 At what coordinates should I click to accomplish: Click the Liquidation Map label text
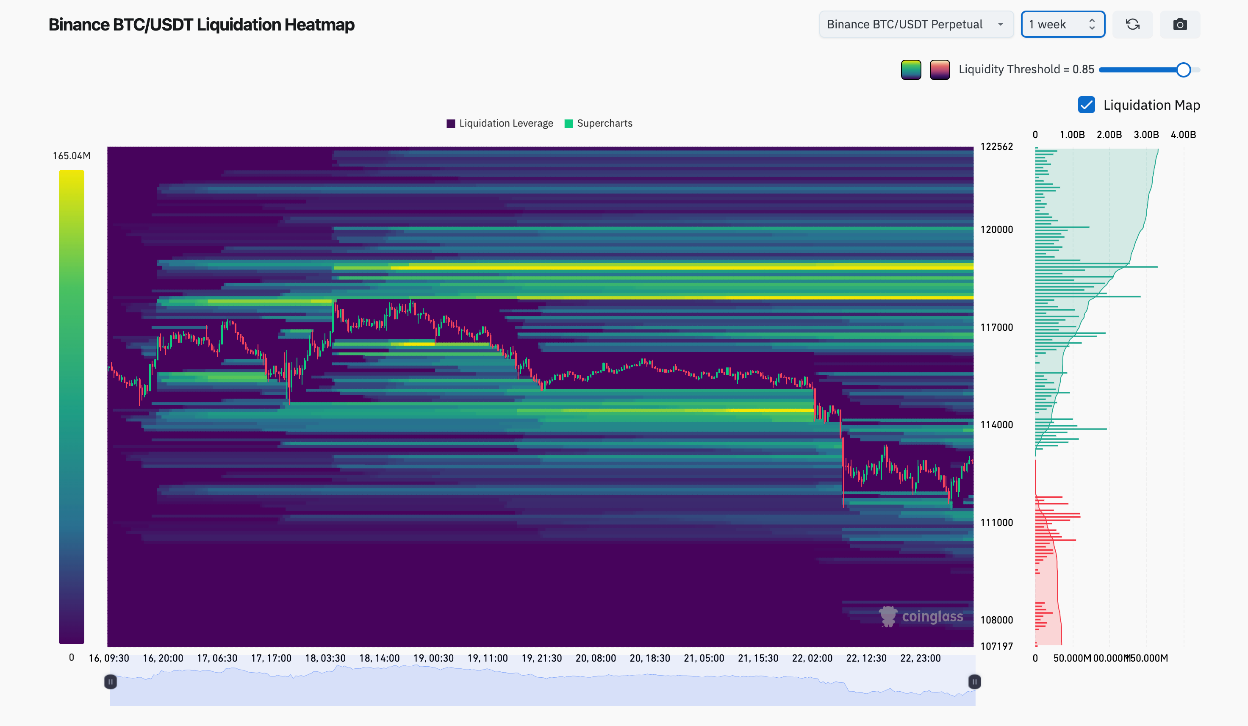click(x=1151, y=105)
